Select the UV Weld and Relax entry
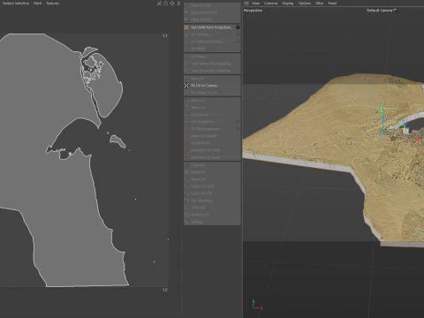This screenshot has width=424, height=318. coord(212,42)
